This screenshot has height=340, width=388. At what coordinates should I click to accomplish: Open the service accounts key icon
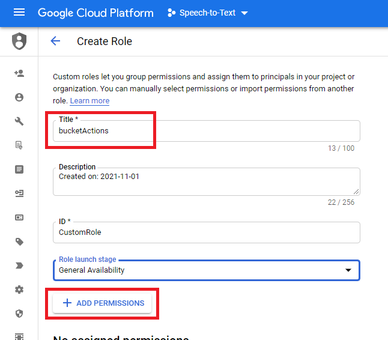[x=19, y=193]
